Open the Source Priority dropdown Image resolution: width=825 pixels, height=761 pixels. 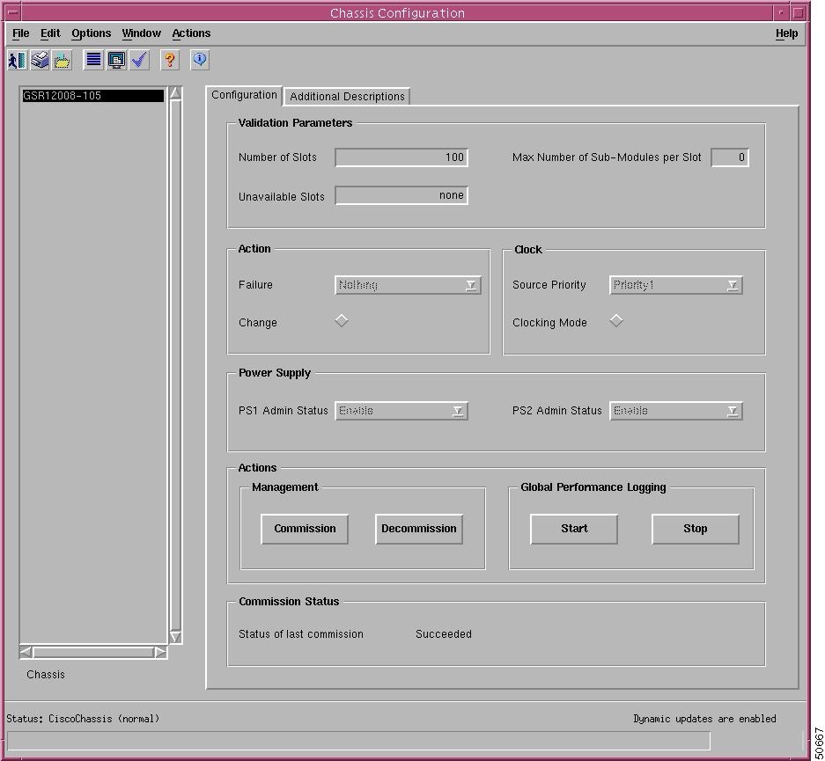[x=675, y=285]
